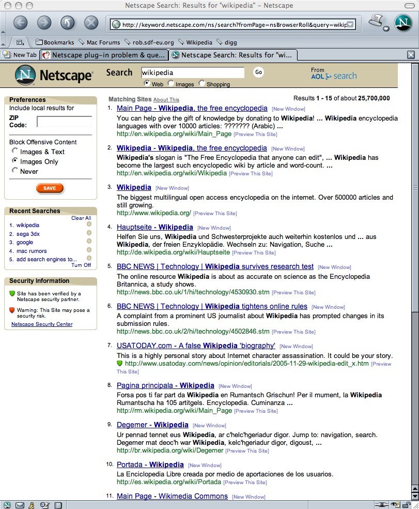Open recent search mac rumors
The image size is (419, 509).
32,251
